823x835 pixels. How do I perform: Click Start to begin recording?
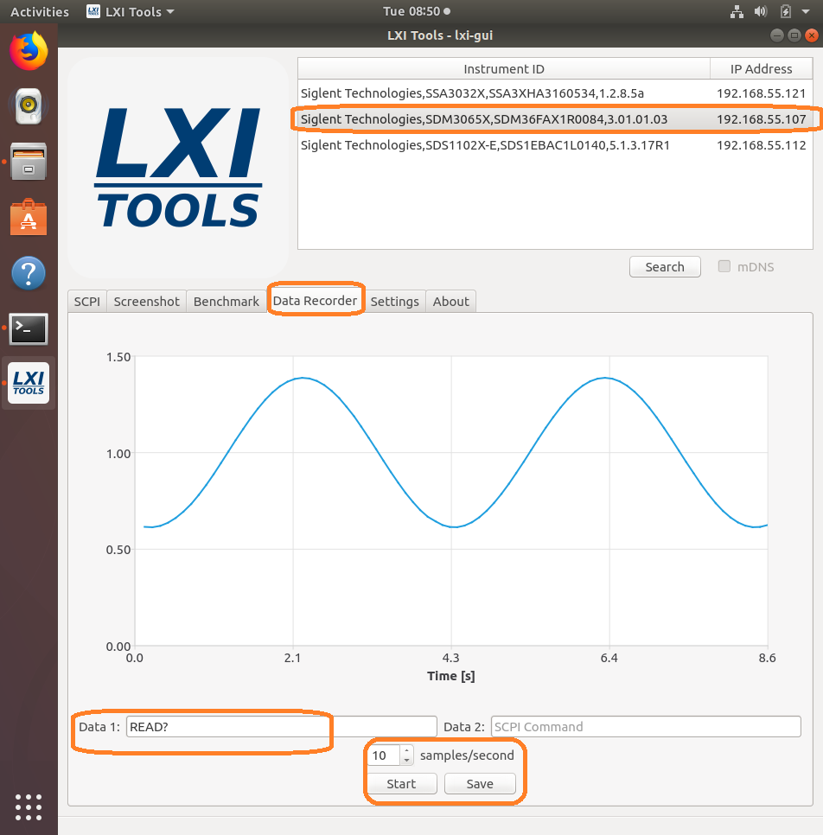401,784
